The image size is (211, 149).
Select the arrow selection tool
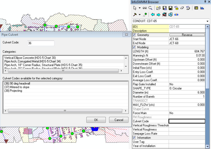(134, 8)
